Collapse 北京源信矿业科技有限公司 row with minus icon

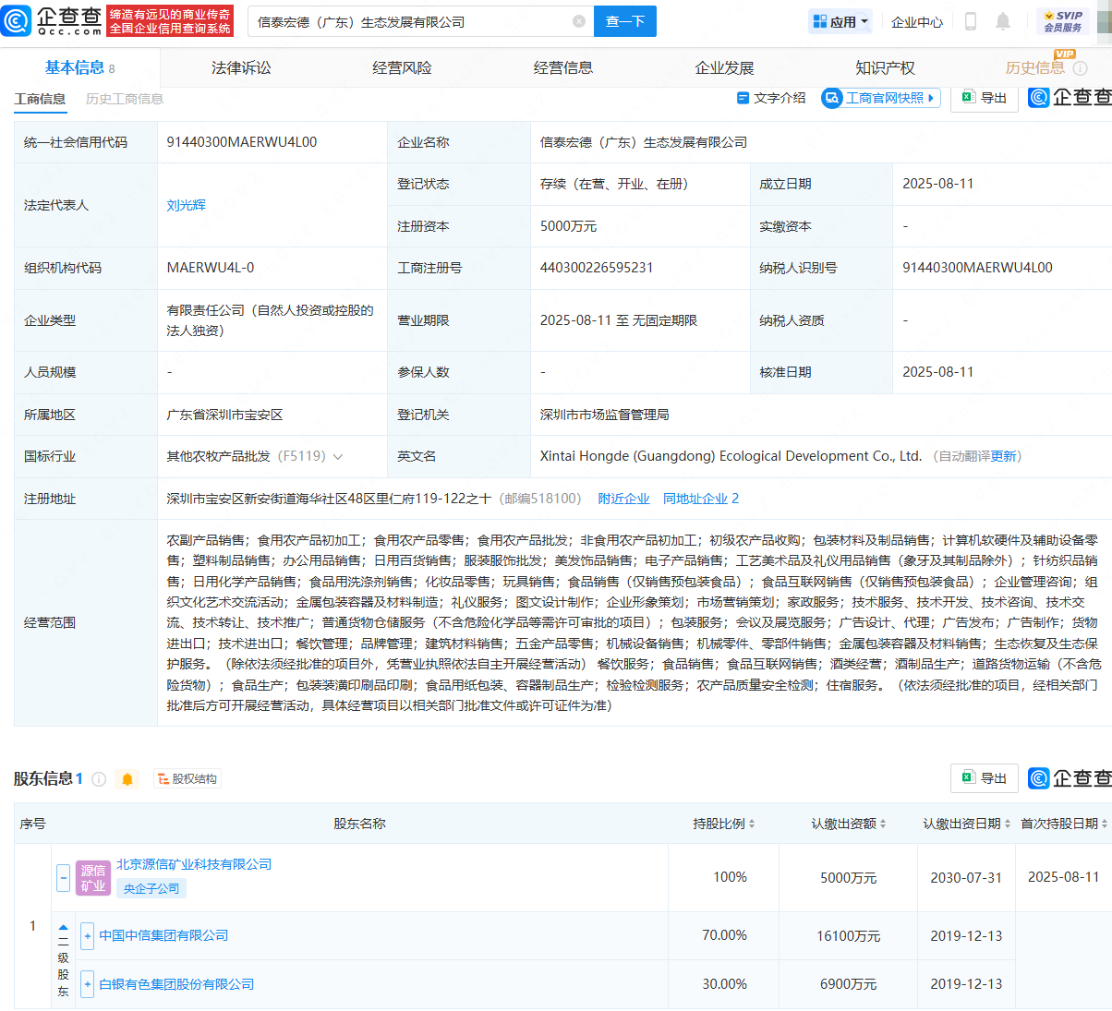pyautogui.click(x=63, y=877)
